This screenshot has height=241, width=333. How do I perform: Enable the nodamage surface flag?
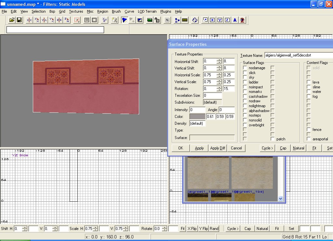[x=245, y=68]
